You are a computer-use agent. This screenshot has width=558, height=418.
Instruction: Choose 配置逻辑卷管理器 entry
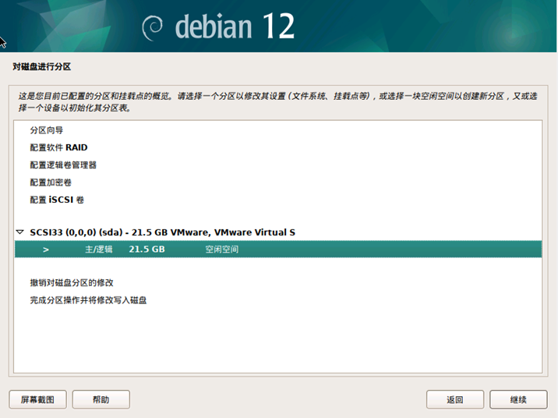click(63, 165)
